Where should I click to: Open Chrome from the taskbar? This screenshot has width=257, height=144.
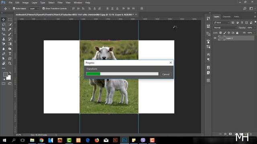41,140
